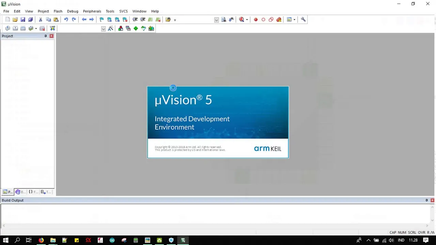Manage multi-project workspace icon

[x=128, y=29]
